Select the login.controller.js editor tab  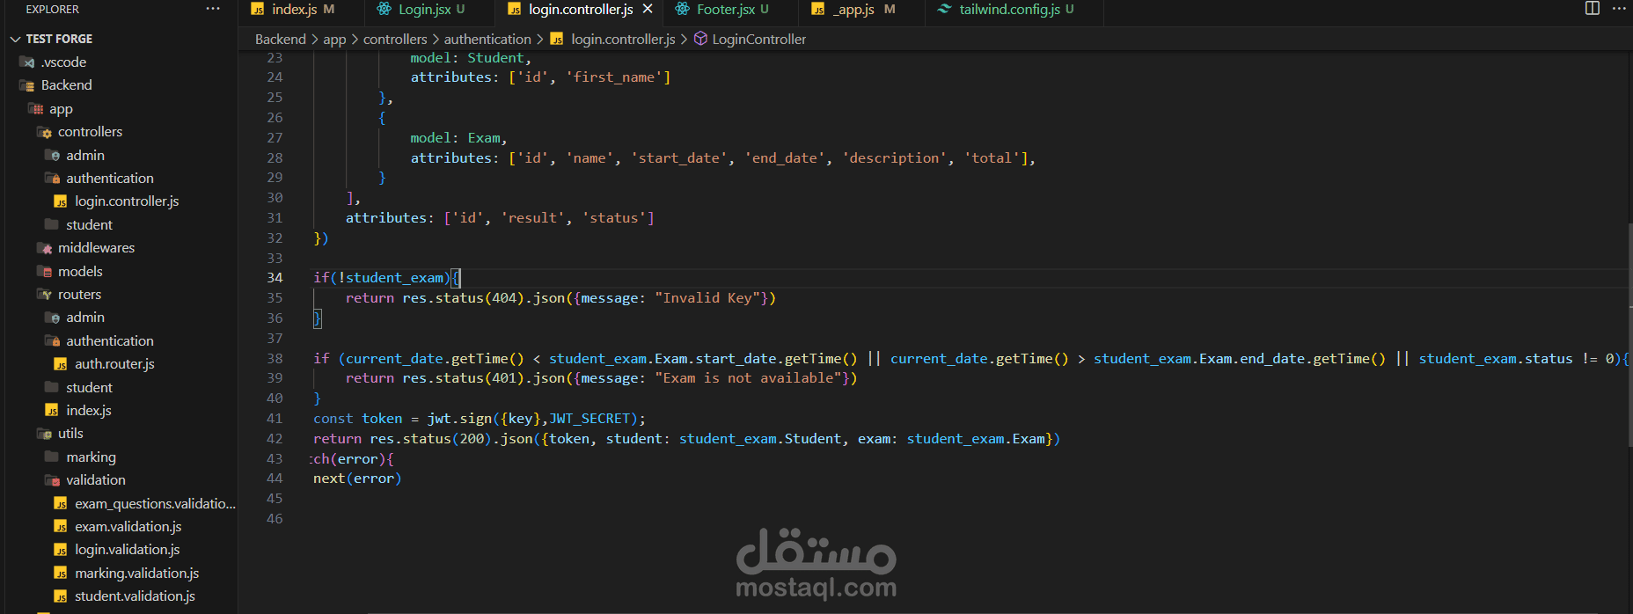[581, 9]
